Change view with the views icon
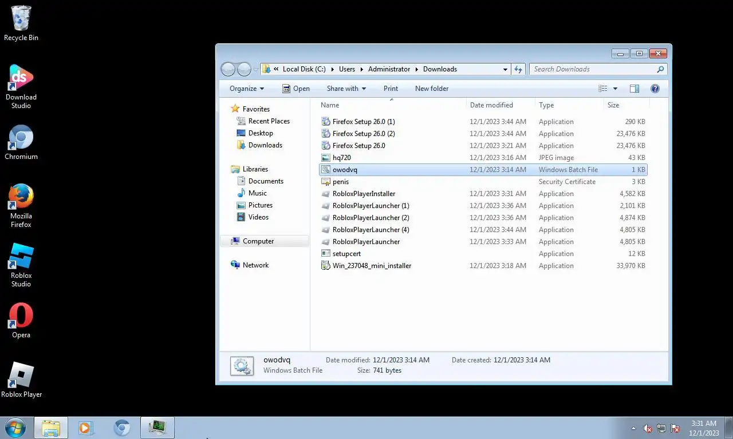The width and height of the screenshot is (733, 439). pyautogui.click(x=602, y=89)
